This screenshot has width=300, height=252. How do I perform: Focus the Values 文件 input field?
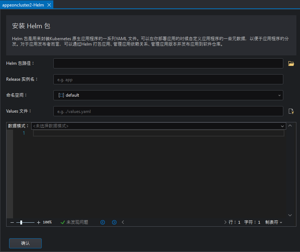(168, 111)
